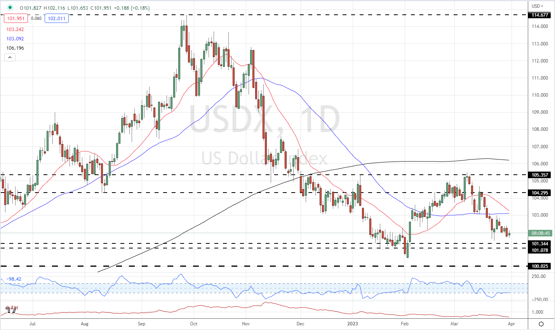Click the Nov label on the time axis
Viewport: 555px width, 330px height.
245,324
